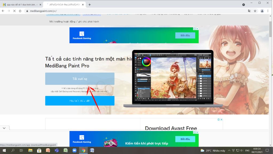Close the 'app nào để vẽ' tab
This screenshot has height=154, width=273.
pyautogui.click(x=41, y=5)
